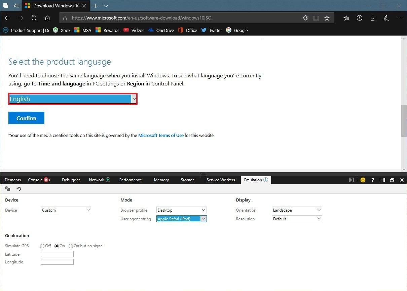Send feedback via the smiley face icon
This screenshot has width=407, height=291.
363,180
